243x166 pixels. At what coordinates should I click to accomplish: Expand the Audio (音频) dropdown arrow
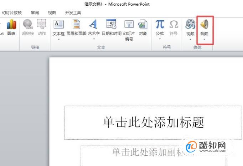pyautogui.click(x=204, y=39)
